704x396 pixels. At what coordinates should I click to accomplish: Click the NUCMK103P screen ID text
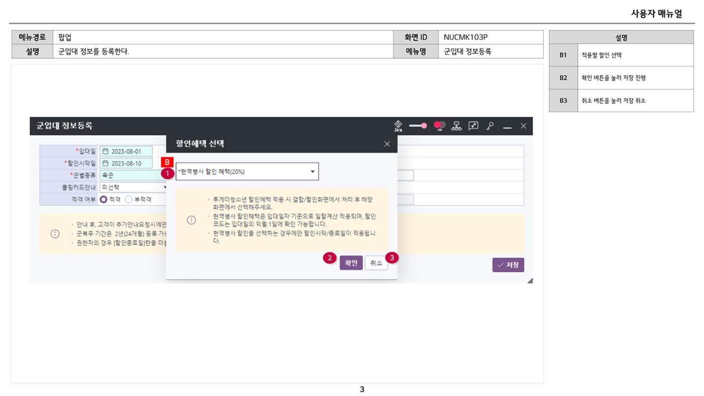click(466, 37)
